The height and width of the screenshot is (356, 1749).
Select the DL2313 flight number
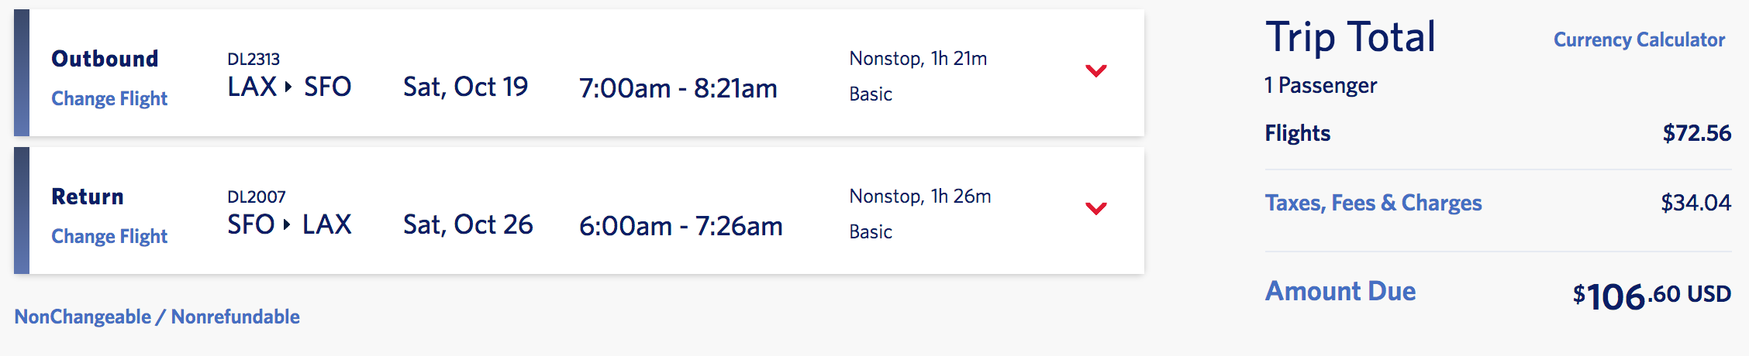click(x=254, y=60)
